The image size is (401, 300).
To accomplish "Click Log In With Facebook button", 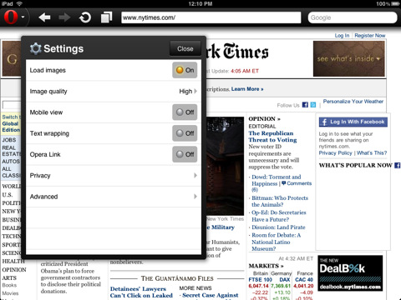I will coord(353,122).
